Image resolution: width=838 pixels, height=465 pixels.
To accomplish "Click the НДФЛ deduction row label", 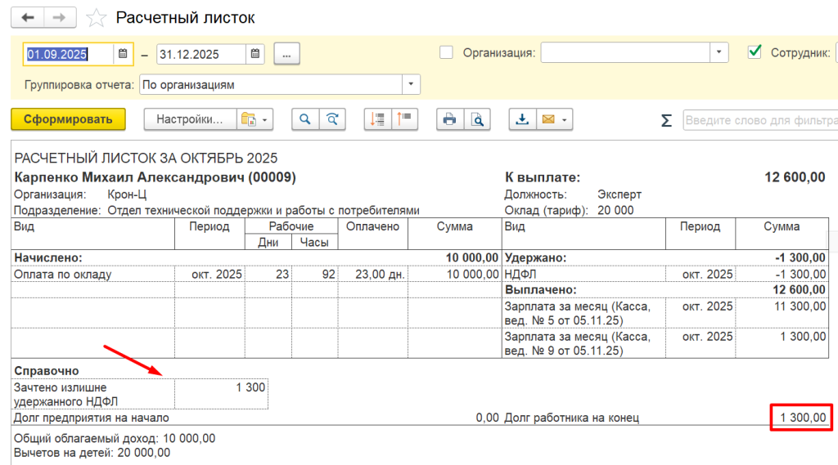I will [520, 274].
